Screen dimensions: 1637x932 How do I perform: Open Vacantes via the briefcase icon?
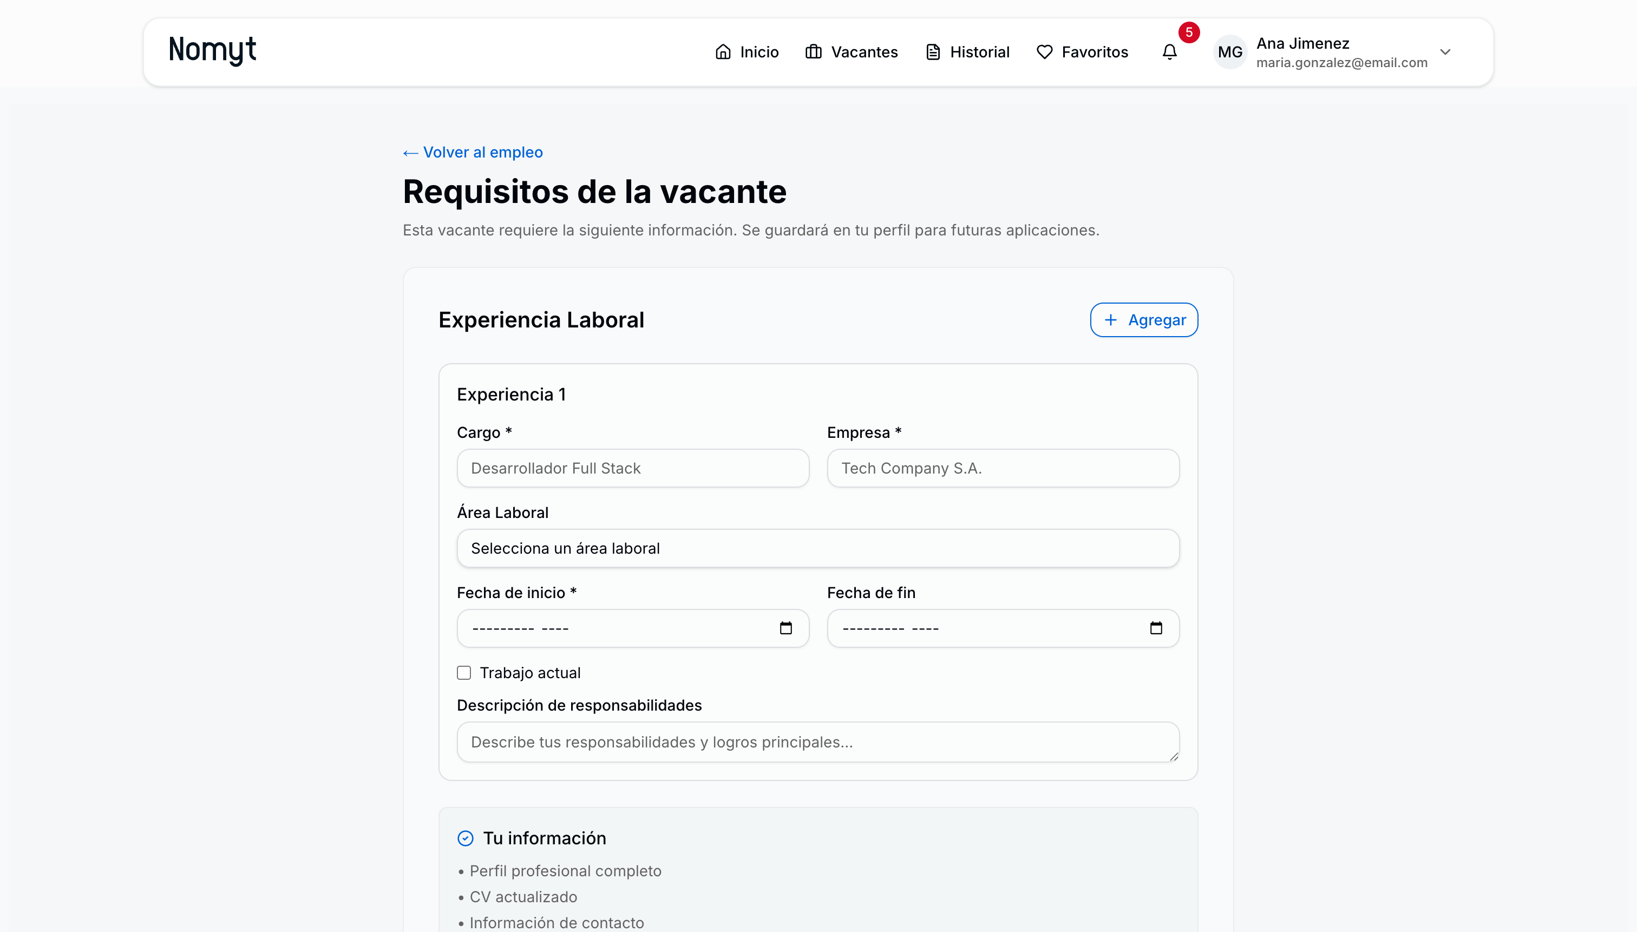point(813,52)
